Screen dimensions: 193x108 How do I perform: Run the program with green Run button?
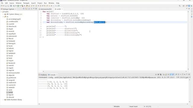pyautogui.click(x=18, y=6)
